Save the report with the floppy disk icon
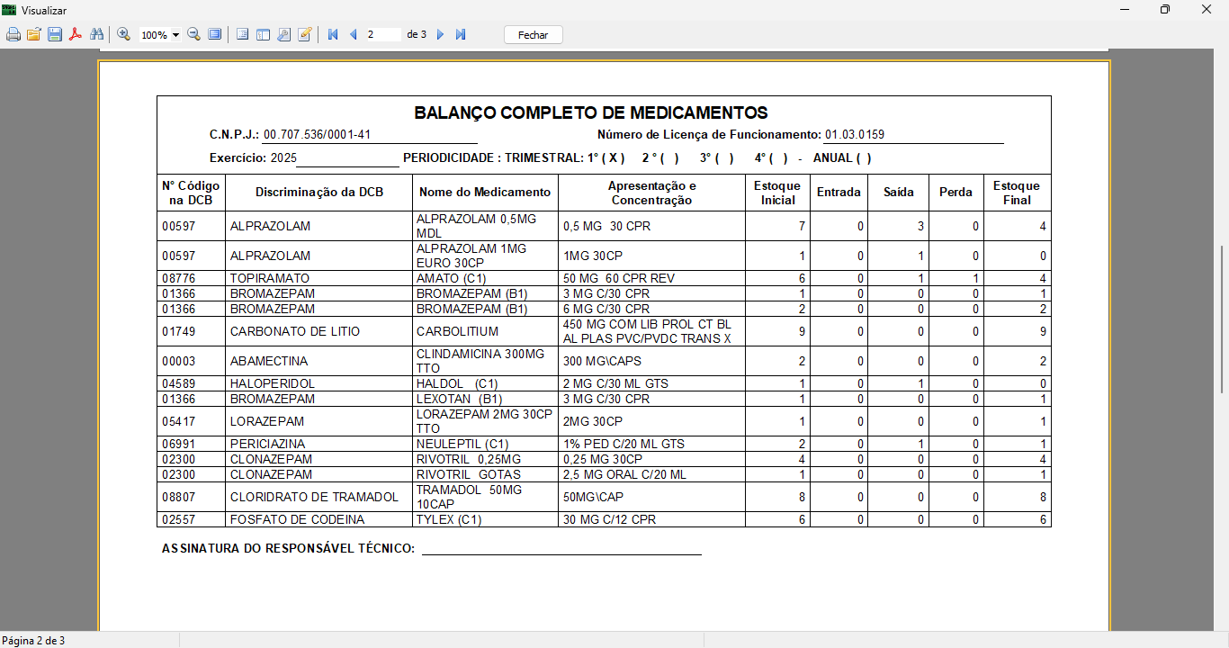This screenshot has height=648, width=1229. click(55, 35)
